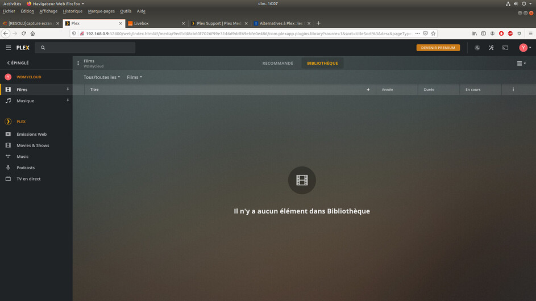This screenshot has height=301, width=536.
Task: Click the URL address bar
Action: pyautogui.click(x=248, y=34)
